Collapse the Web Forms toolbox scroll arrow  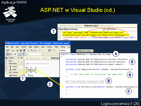[x=22, y=64]
